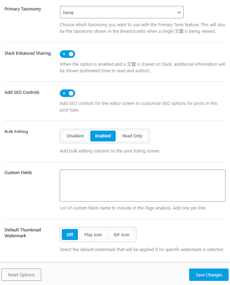Click the chevron arrow in the taxonomy select

[179, 12]
